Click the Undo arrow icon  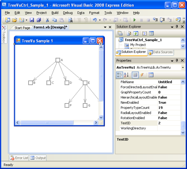click(95, 20)
